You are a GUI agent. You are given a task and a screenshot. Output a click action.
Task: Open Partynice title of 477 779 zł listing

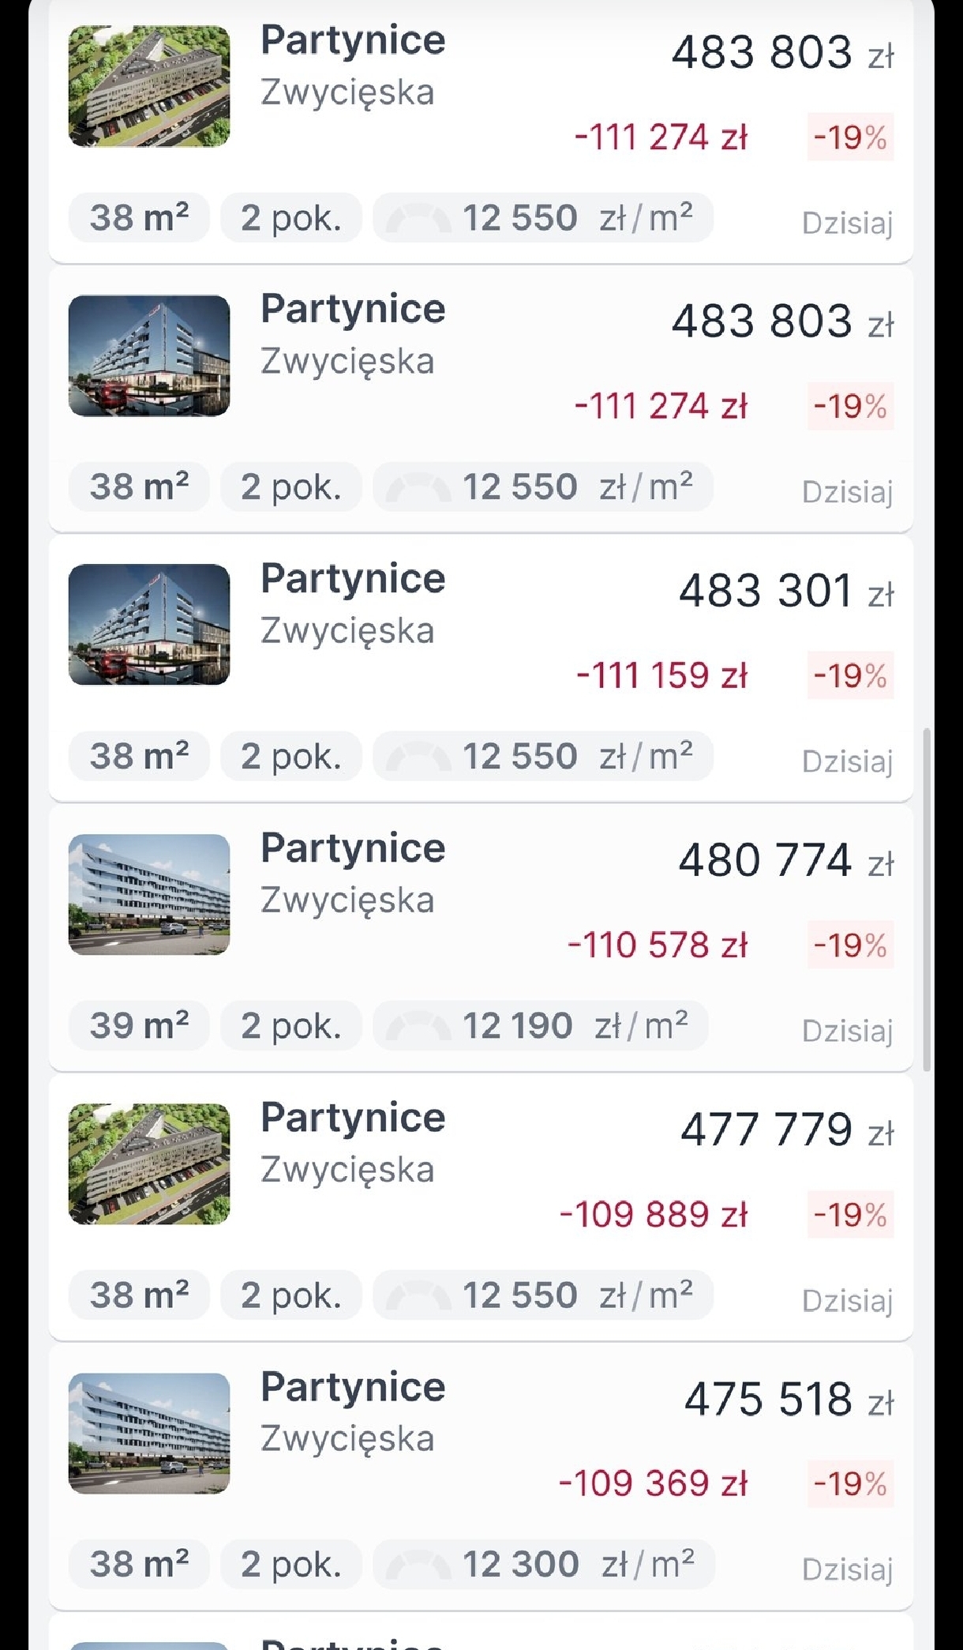point(353,1118)
